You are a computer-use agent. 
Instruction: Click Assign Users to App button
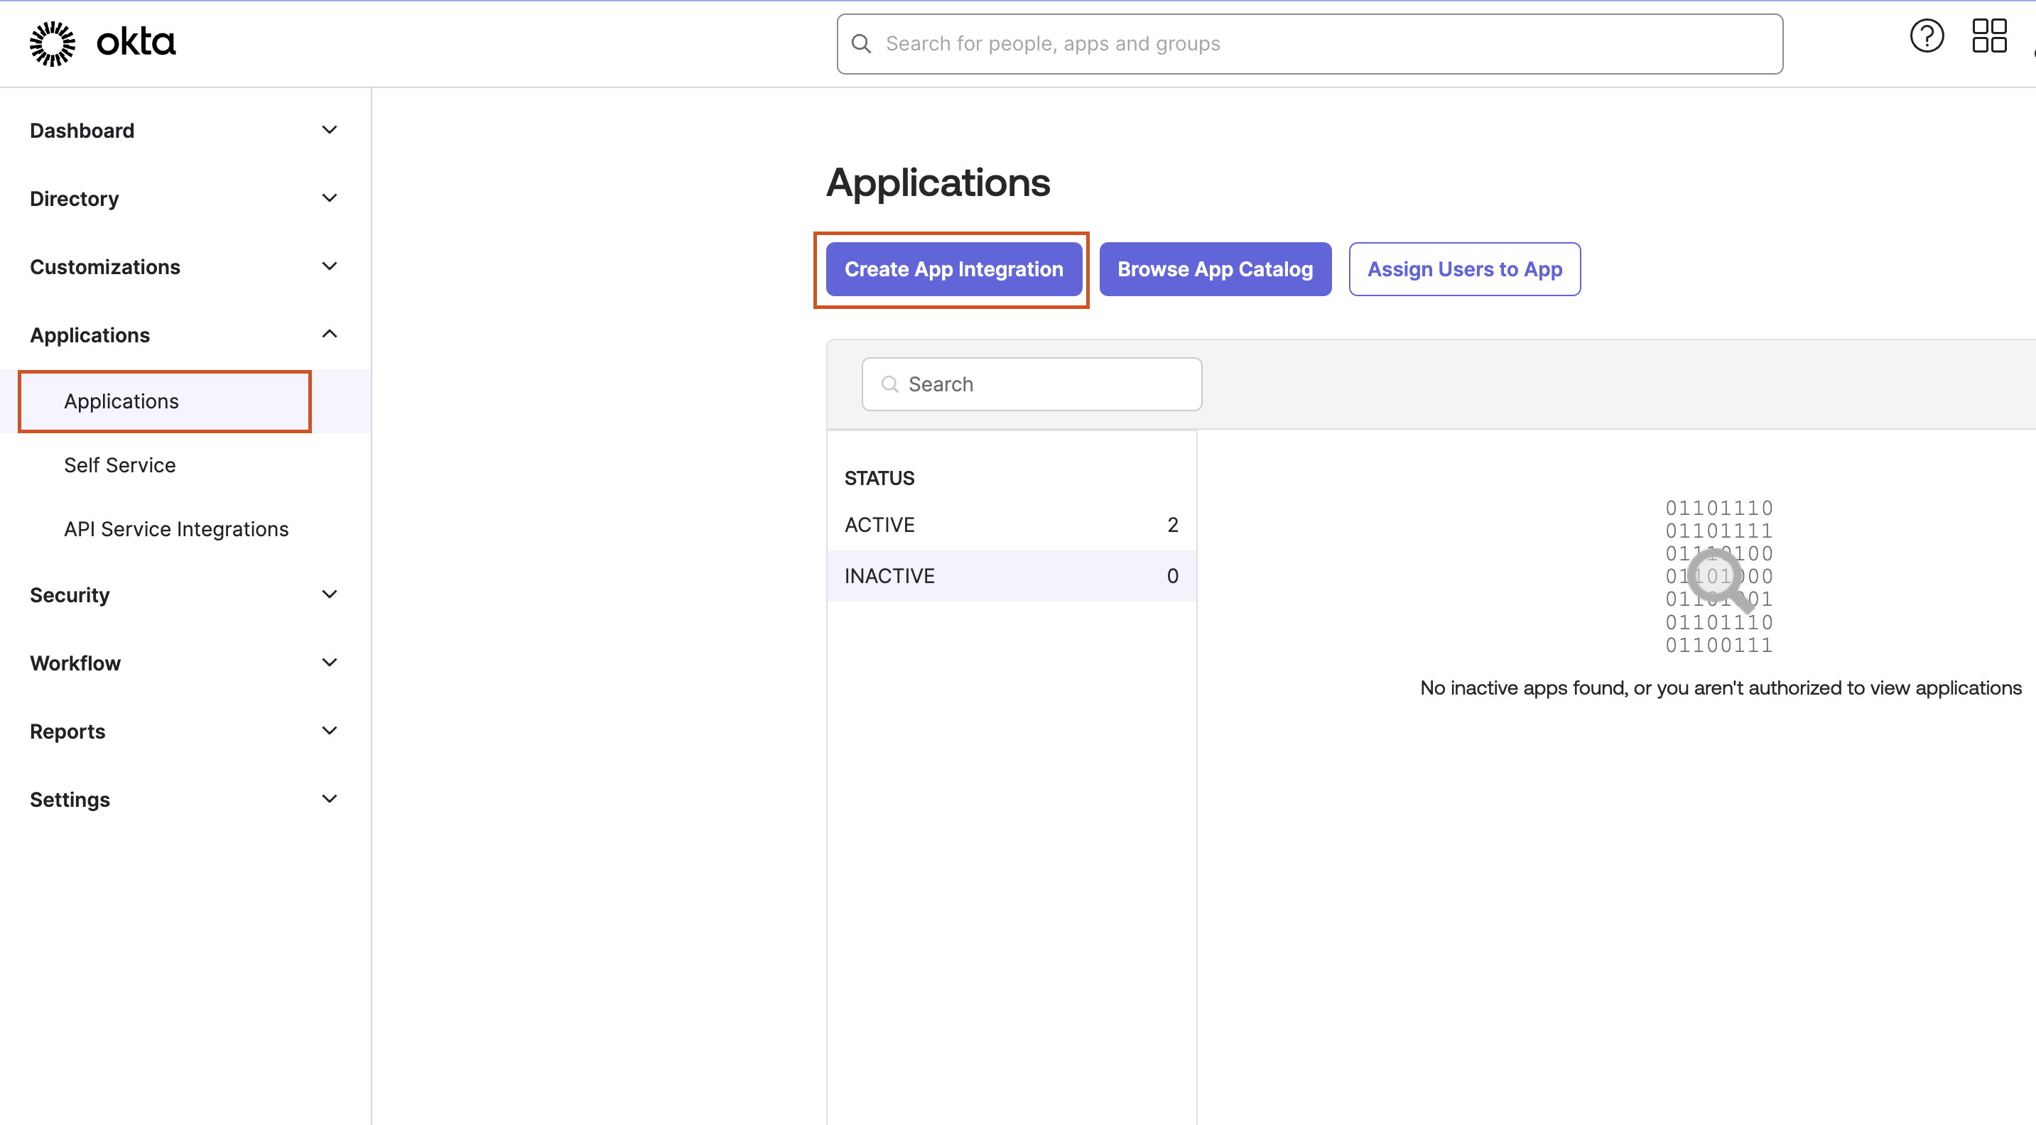point(1465,269)
